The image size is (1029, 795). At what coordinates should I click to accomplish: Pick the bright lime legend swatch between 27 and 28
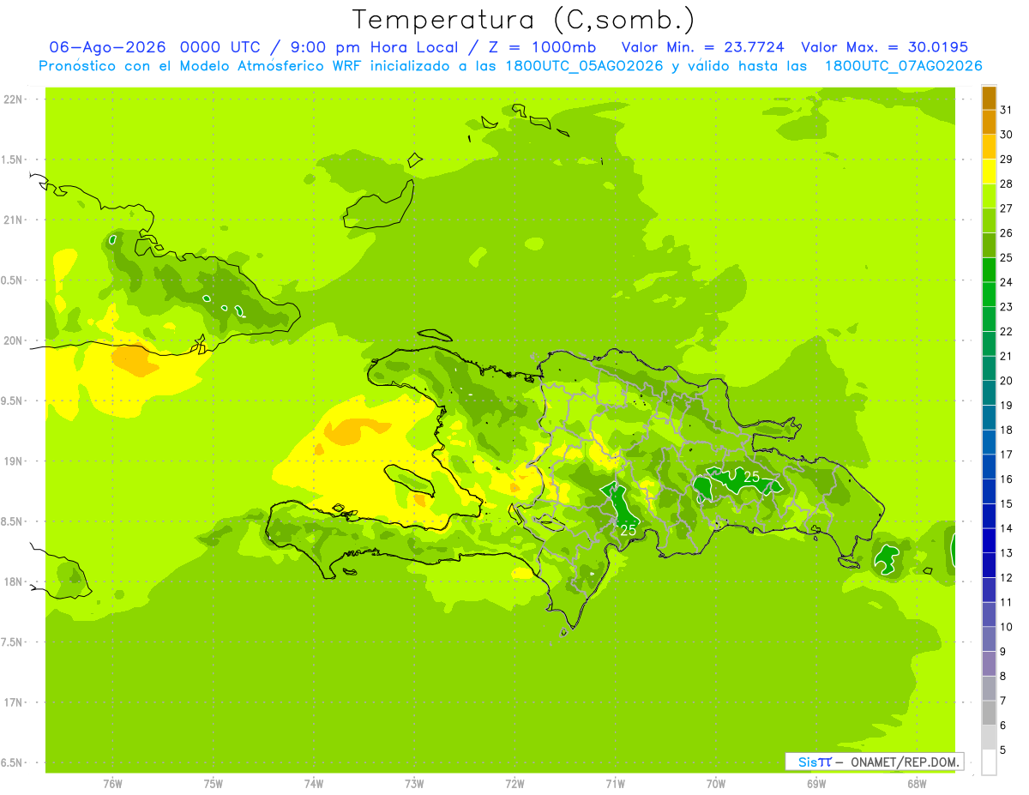(x=989, y=196)
